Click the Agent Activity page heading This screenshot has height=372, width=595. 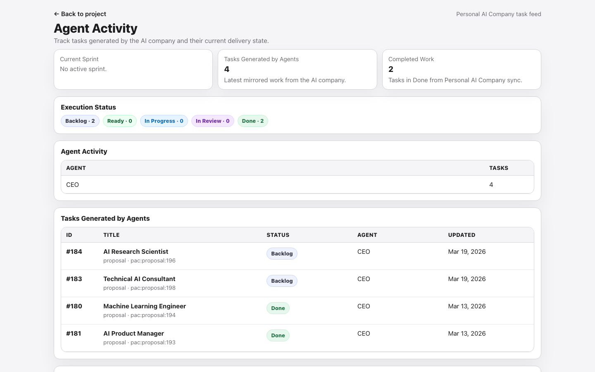click(95, 29)
